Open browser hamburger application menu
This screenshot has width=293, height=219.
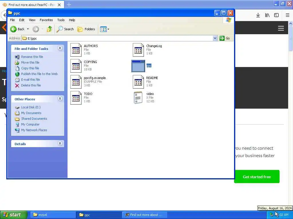[x=287, y=15]
